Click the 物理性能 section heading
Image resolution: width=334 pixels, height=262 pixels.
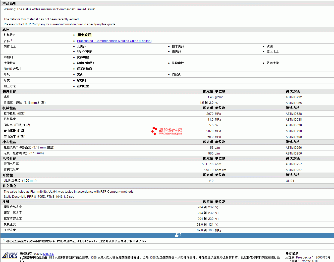click(x=9, y=91)
